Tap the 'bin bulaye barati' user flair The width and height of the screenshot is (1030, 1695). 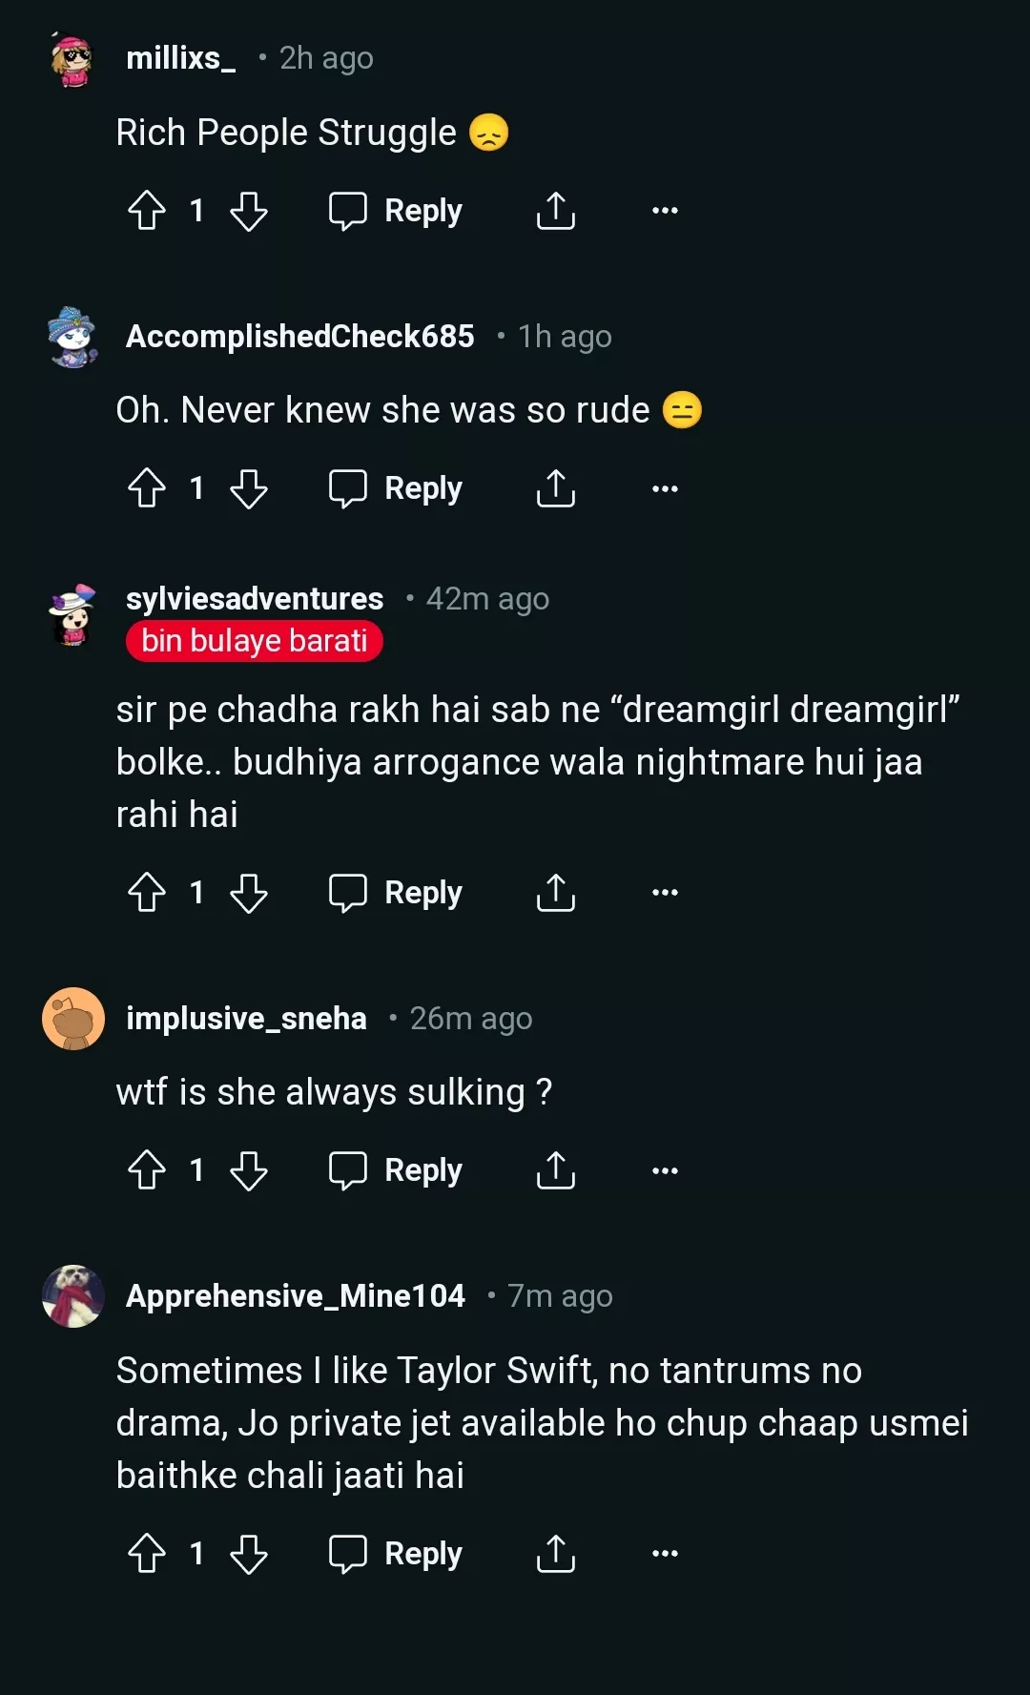[255, 641]
